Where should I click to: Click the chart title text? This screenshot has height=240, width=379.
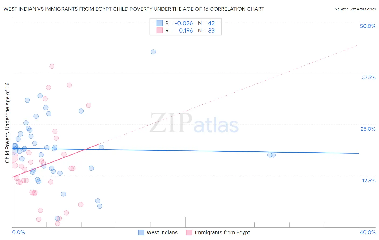(x=134, y=9)
